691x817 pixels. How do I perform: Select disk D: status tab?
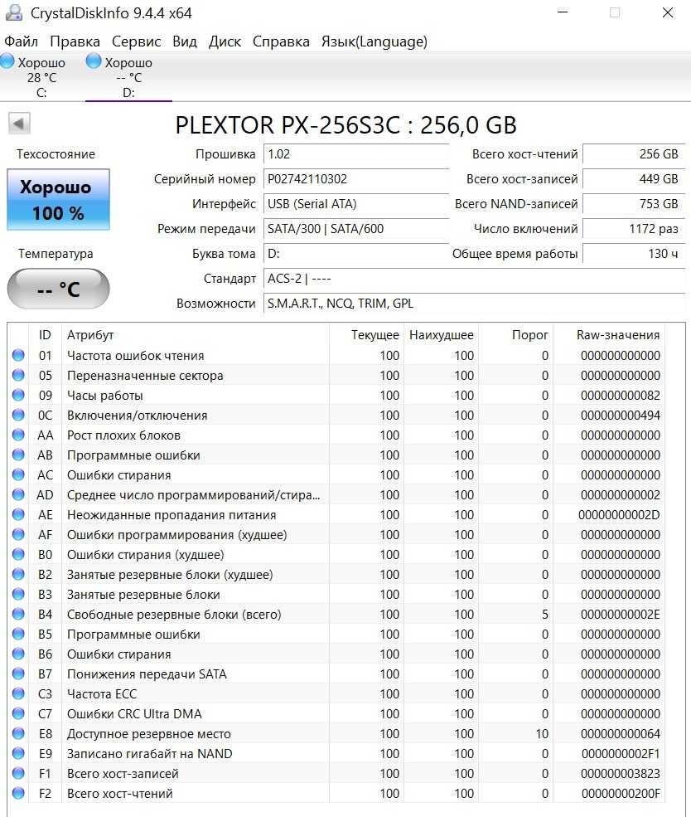[128, 76]
